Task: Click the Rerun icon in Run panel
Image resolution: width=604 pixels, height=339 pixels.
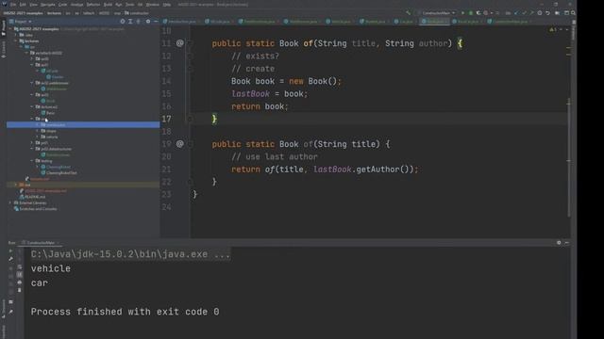Action: point(10,251)
